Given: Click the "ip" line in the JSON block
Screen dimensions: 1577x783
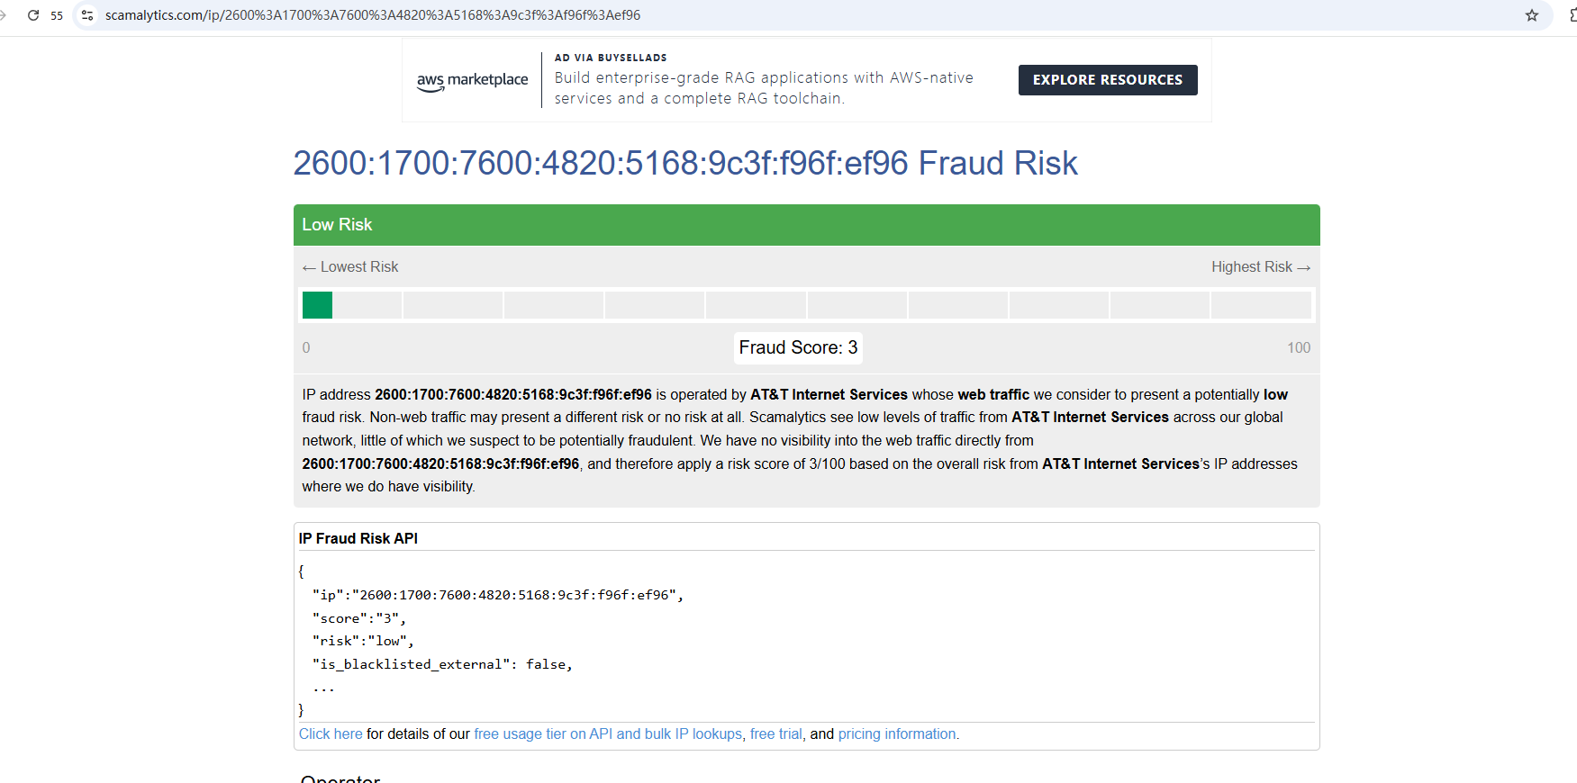Looking at the screenshot, I should [x=497, y=595].
